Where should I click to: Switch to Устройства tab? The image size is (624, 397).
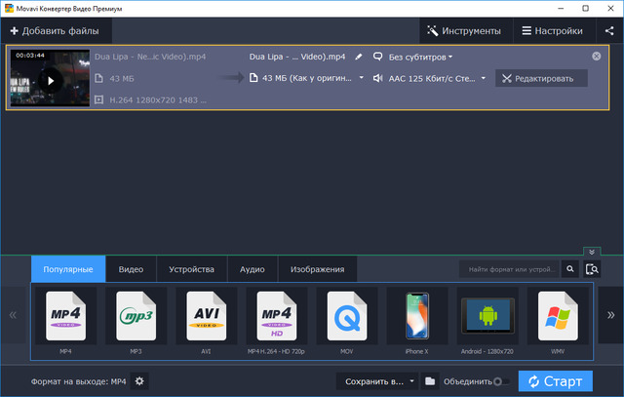point(191,268)
